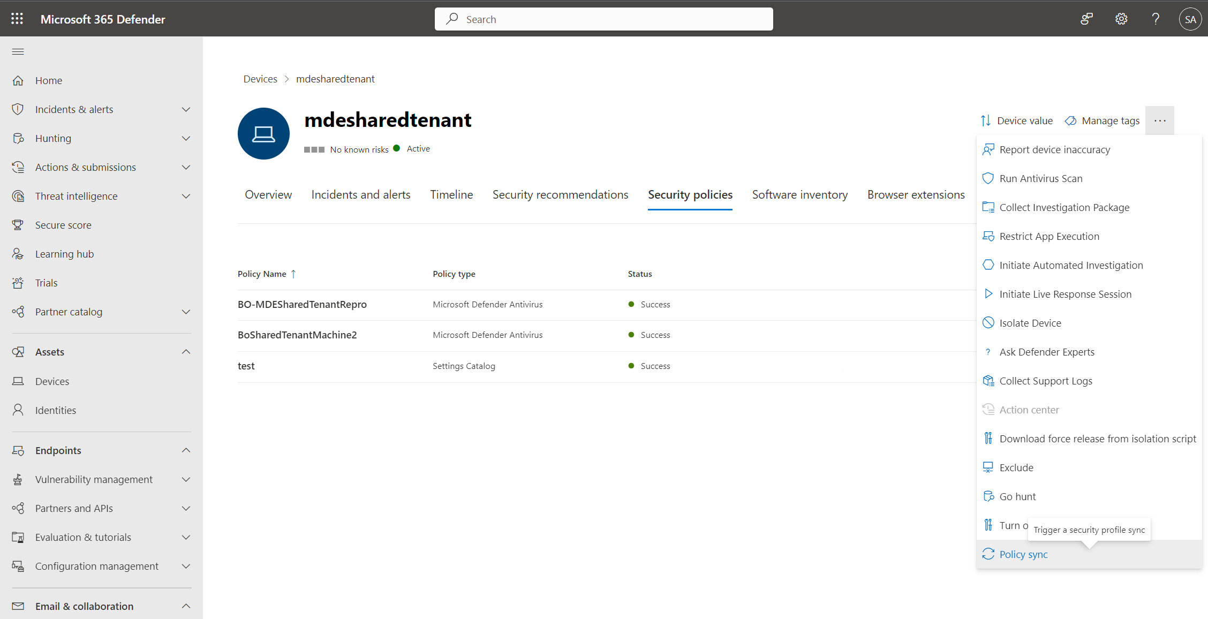Switch to the Software inventory tab
The image size is (1208, 619).
[x=799, y=194]
